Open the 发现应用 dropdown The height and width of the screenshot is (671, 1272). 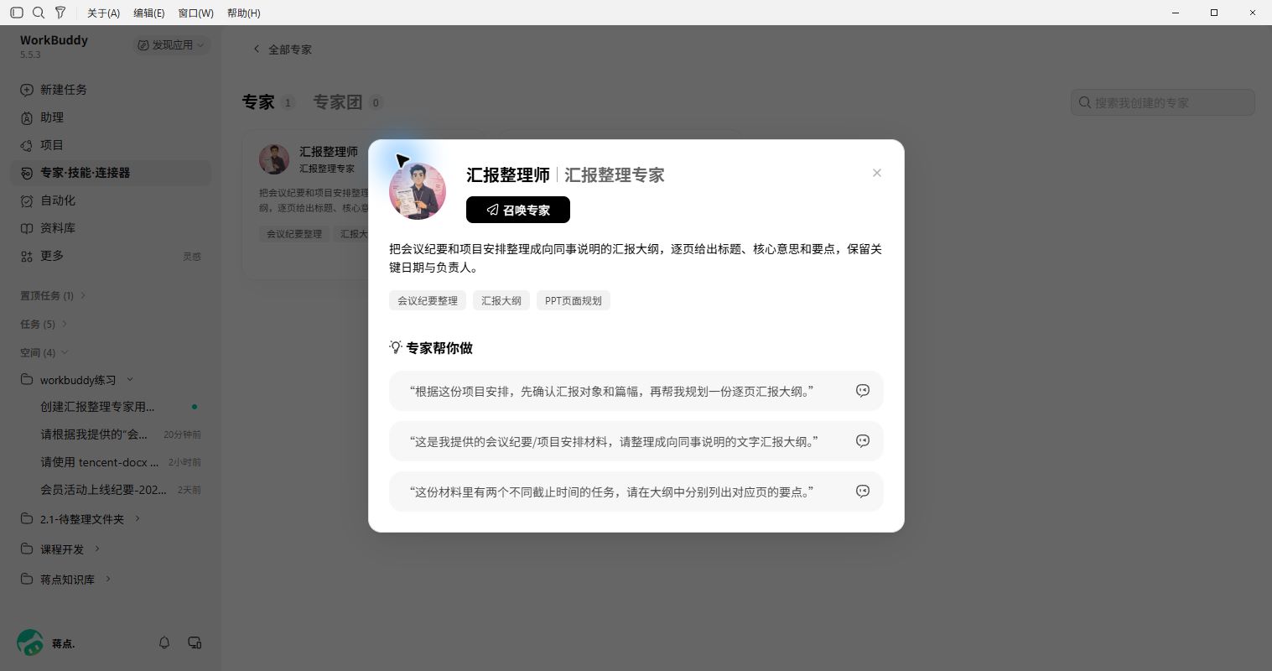(x=171, y=44)
